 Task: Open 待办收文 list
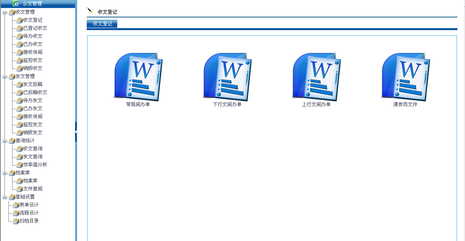33,36
